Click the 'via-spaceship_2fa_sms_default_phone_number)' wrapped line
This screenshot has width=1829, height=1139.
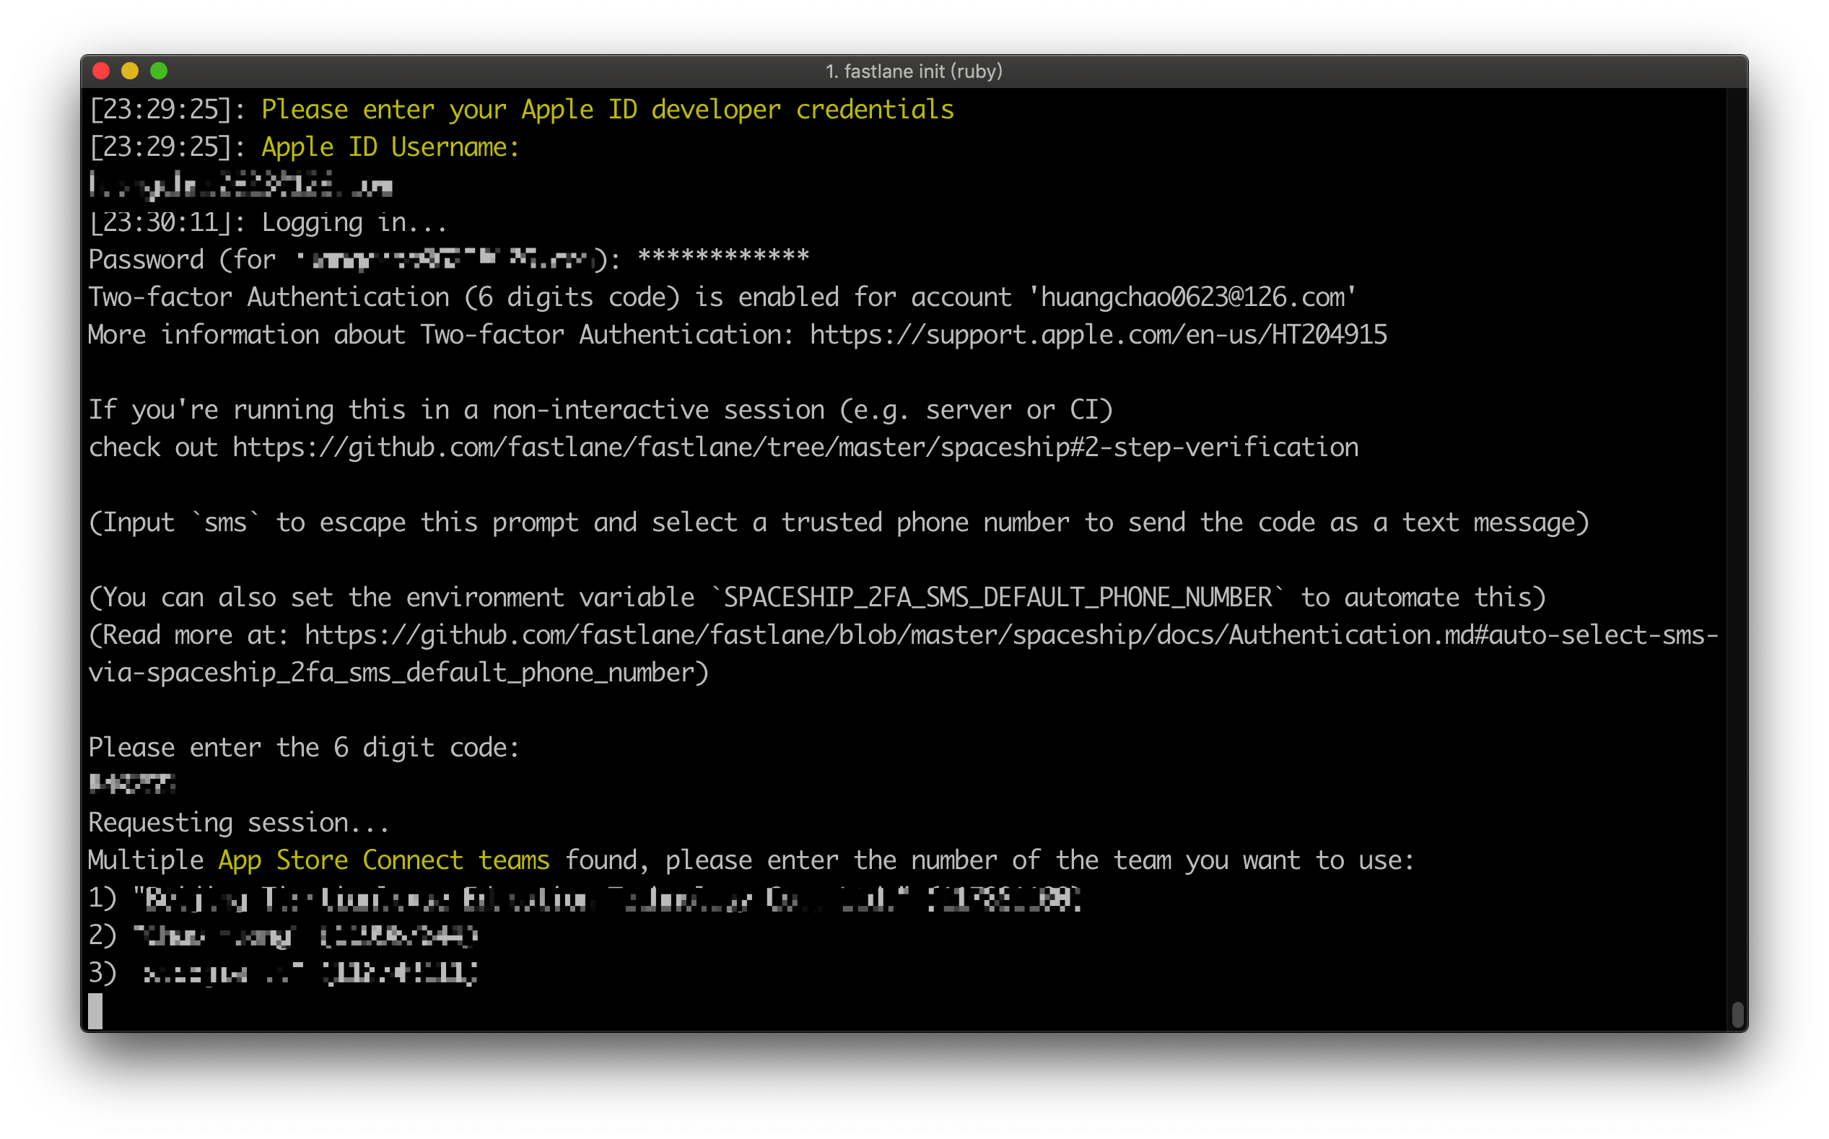click(398, 673)
